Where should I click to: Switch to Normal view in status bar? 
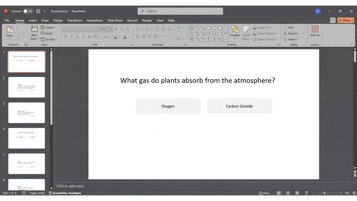click(279, 193)
